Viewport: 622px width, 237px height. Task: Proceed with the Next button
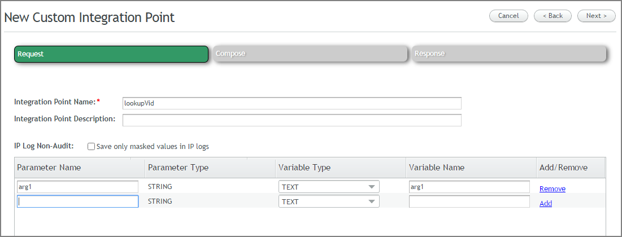coord(596,16)
